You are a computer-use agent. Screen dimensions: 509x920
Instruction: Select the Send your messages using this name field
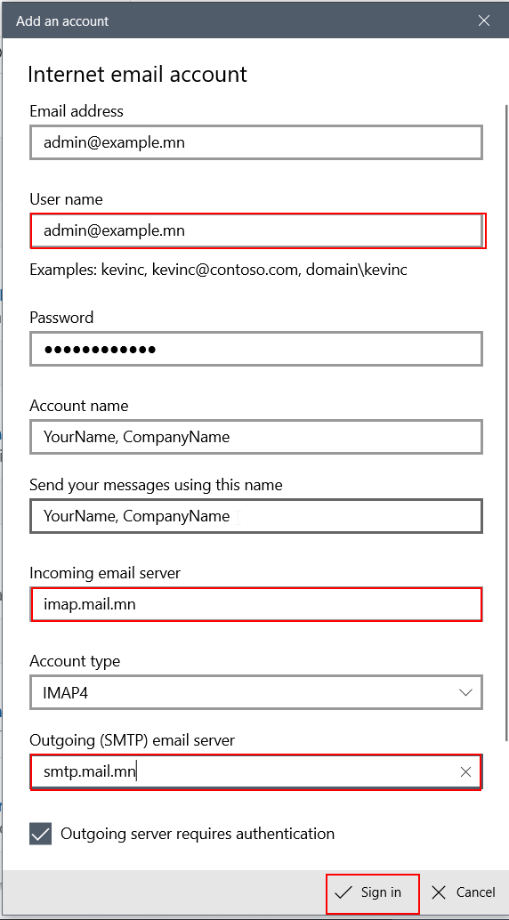(256, 516)
